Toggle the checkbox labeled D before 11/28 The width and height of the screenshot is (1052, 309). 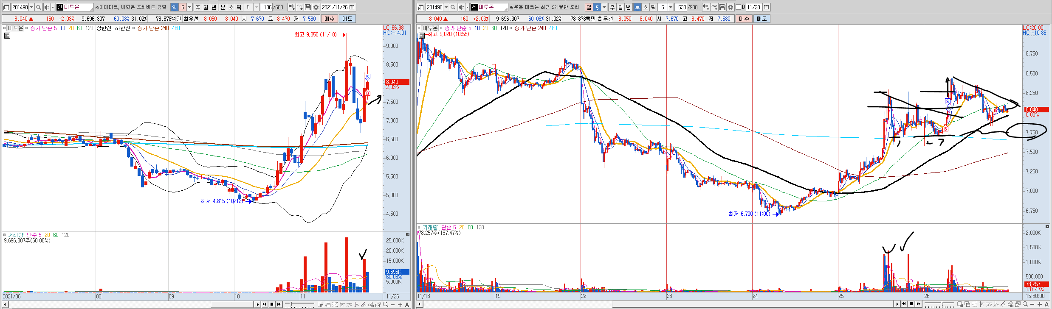[738, 7]
